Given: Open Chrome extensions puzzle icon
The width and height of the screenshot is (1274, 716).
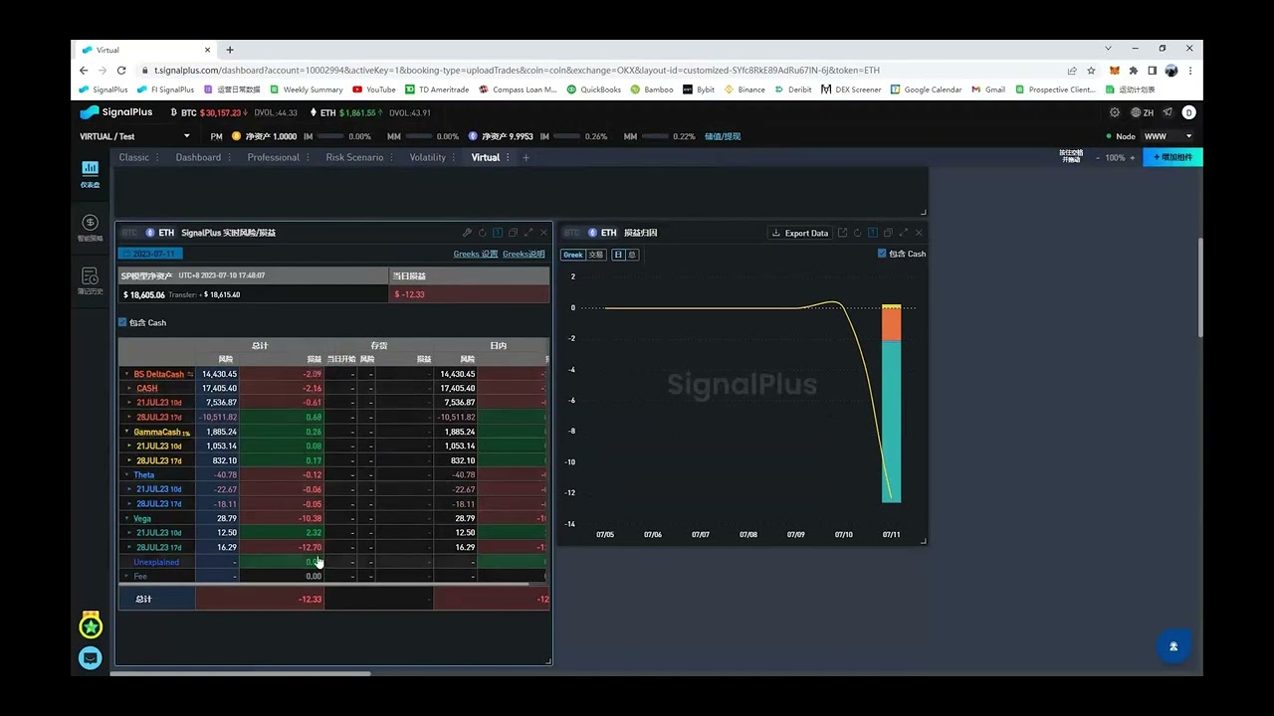Looking at the screenshot, I should 1133,71.
